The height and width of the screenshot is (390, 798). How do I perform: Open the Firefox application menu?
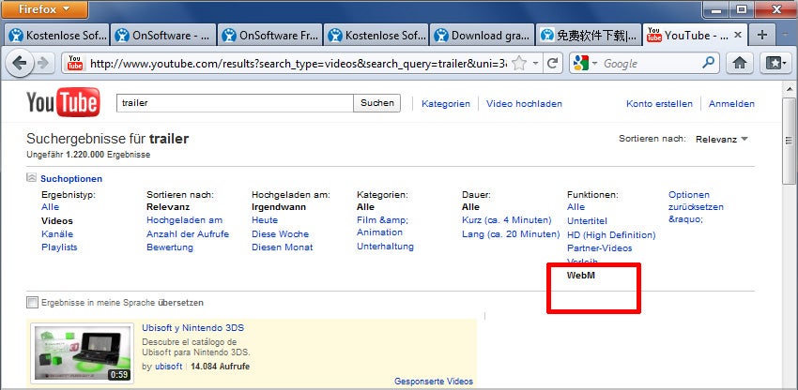coord(46,9)
